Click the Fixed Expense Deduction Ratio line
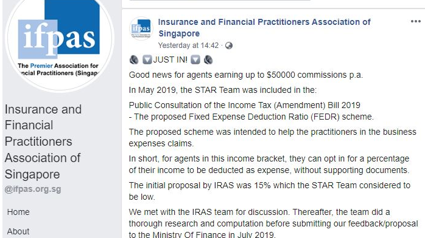 (x=251, y=117)
